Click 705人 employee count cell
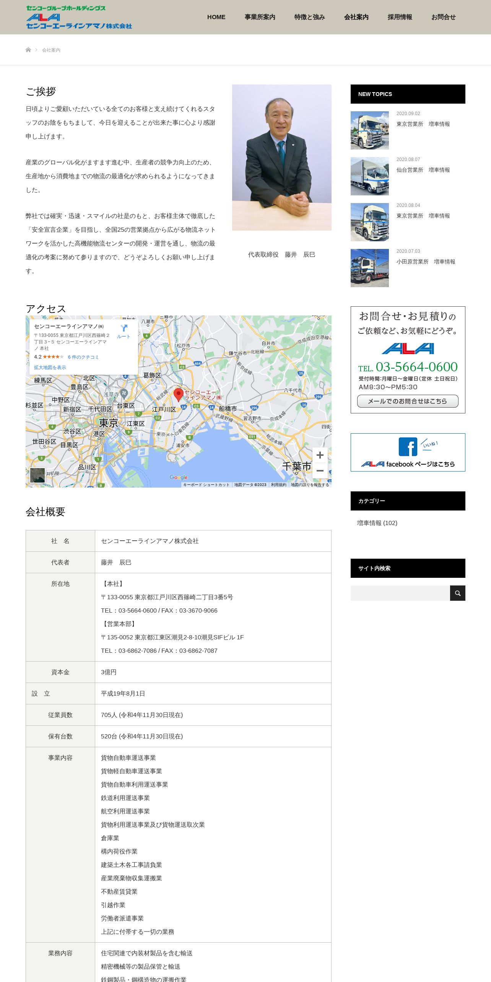The image size is (491, 982). tap(213, 715)
